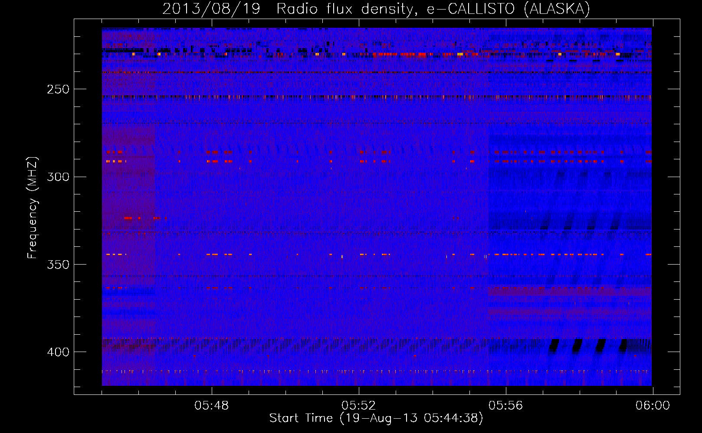Image resolution: width=702 pixels, height=433 pixels.
Task: Click the 06:00 time tick label
Action: tap(653, 406)
